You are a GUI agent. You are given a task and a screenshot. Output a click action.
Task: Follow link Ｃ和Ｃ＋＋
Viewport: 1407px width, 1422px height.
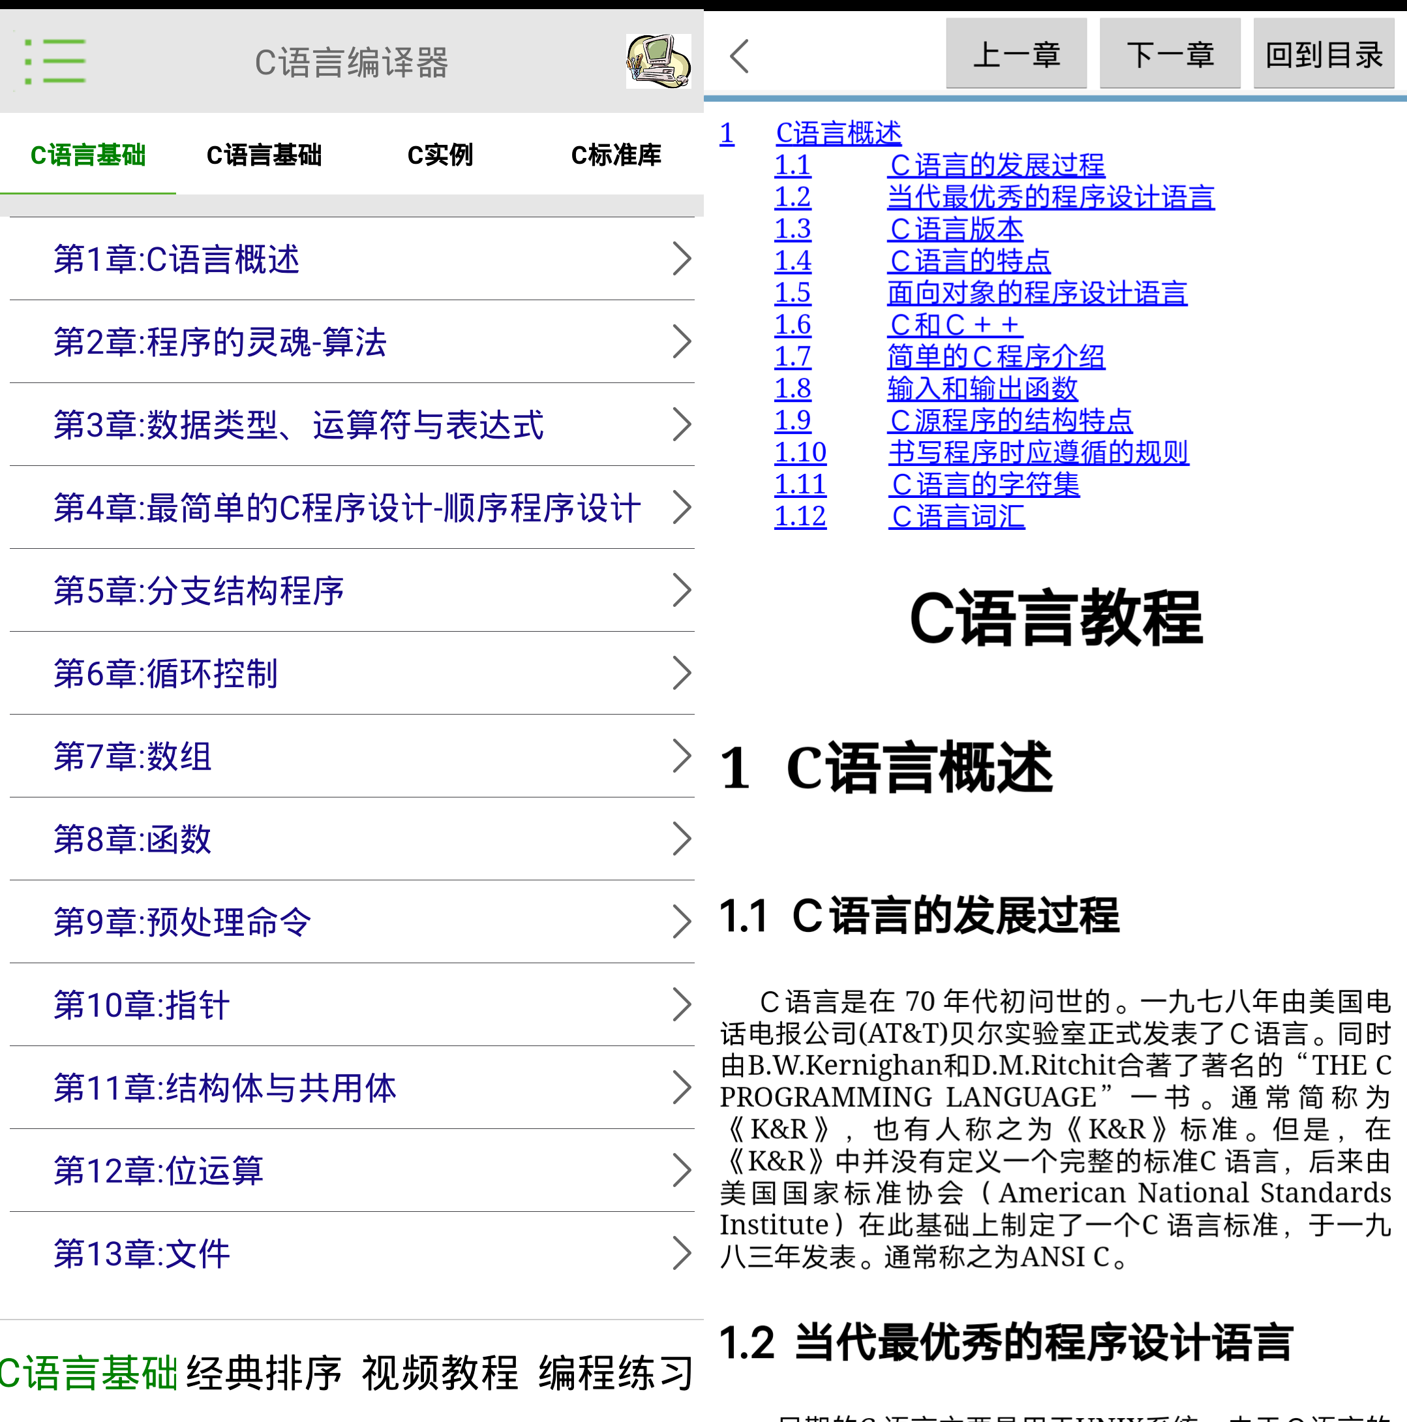(955, 324)
